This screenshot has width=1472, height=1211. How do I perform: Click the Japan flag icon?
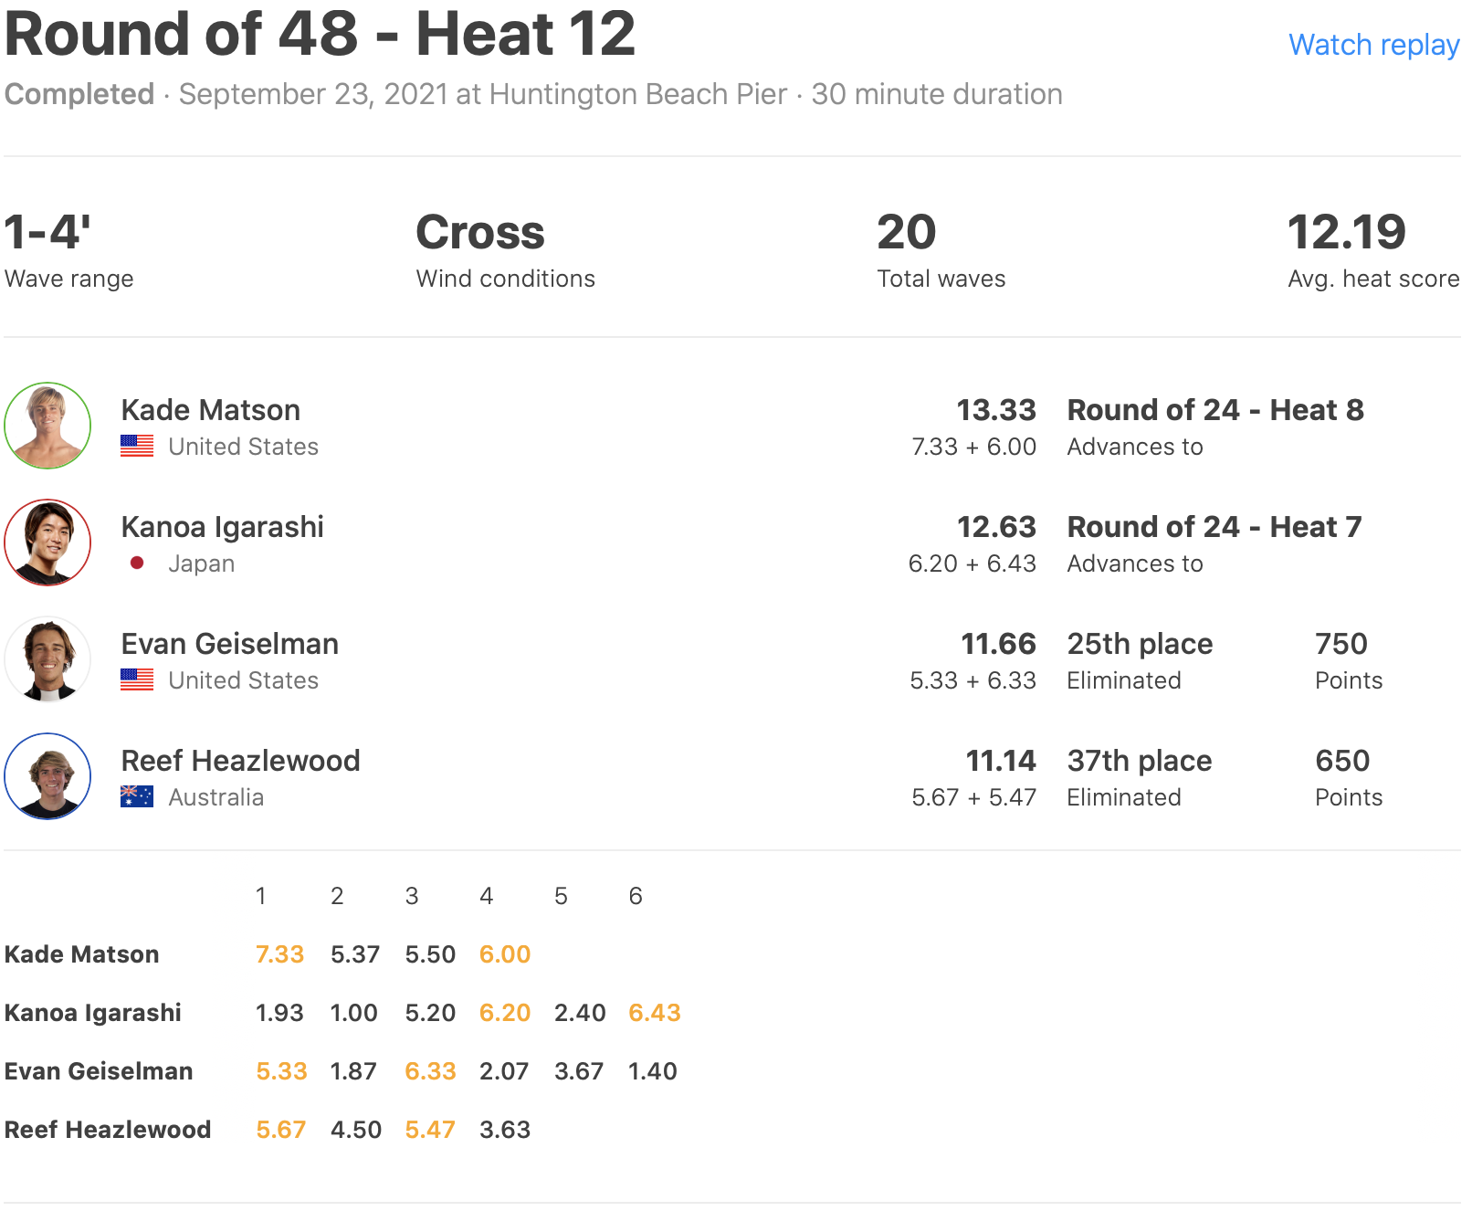pyautogui.click(x=137, y=563)
